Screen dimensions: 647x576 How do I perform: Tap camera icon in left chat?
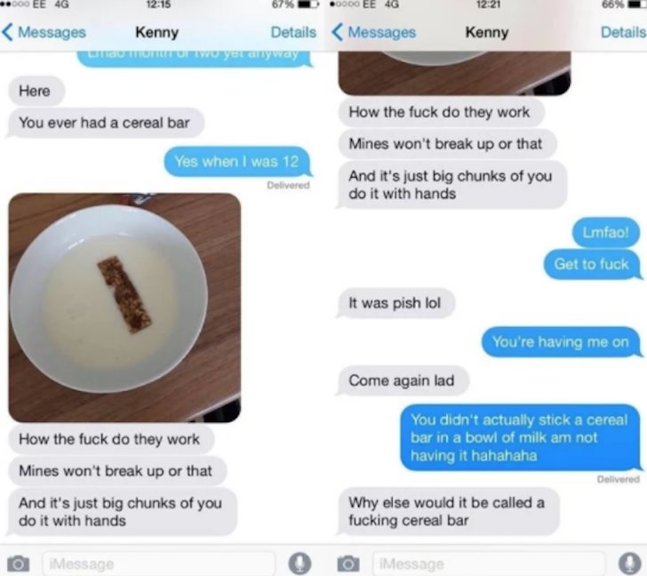(x=18, y=564)
